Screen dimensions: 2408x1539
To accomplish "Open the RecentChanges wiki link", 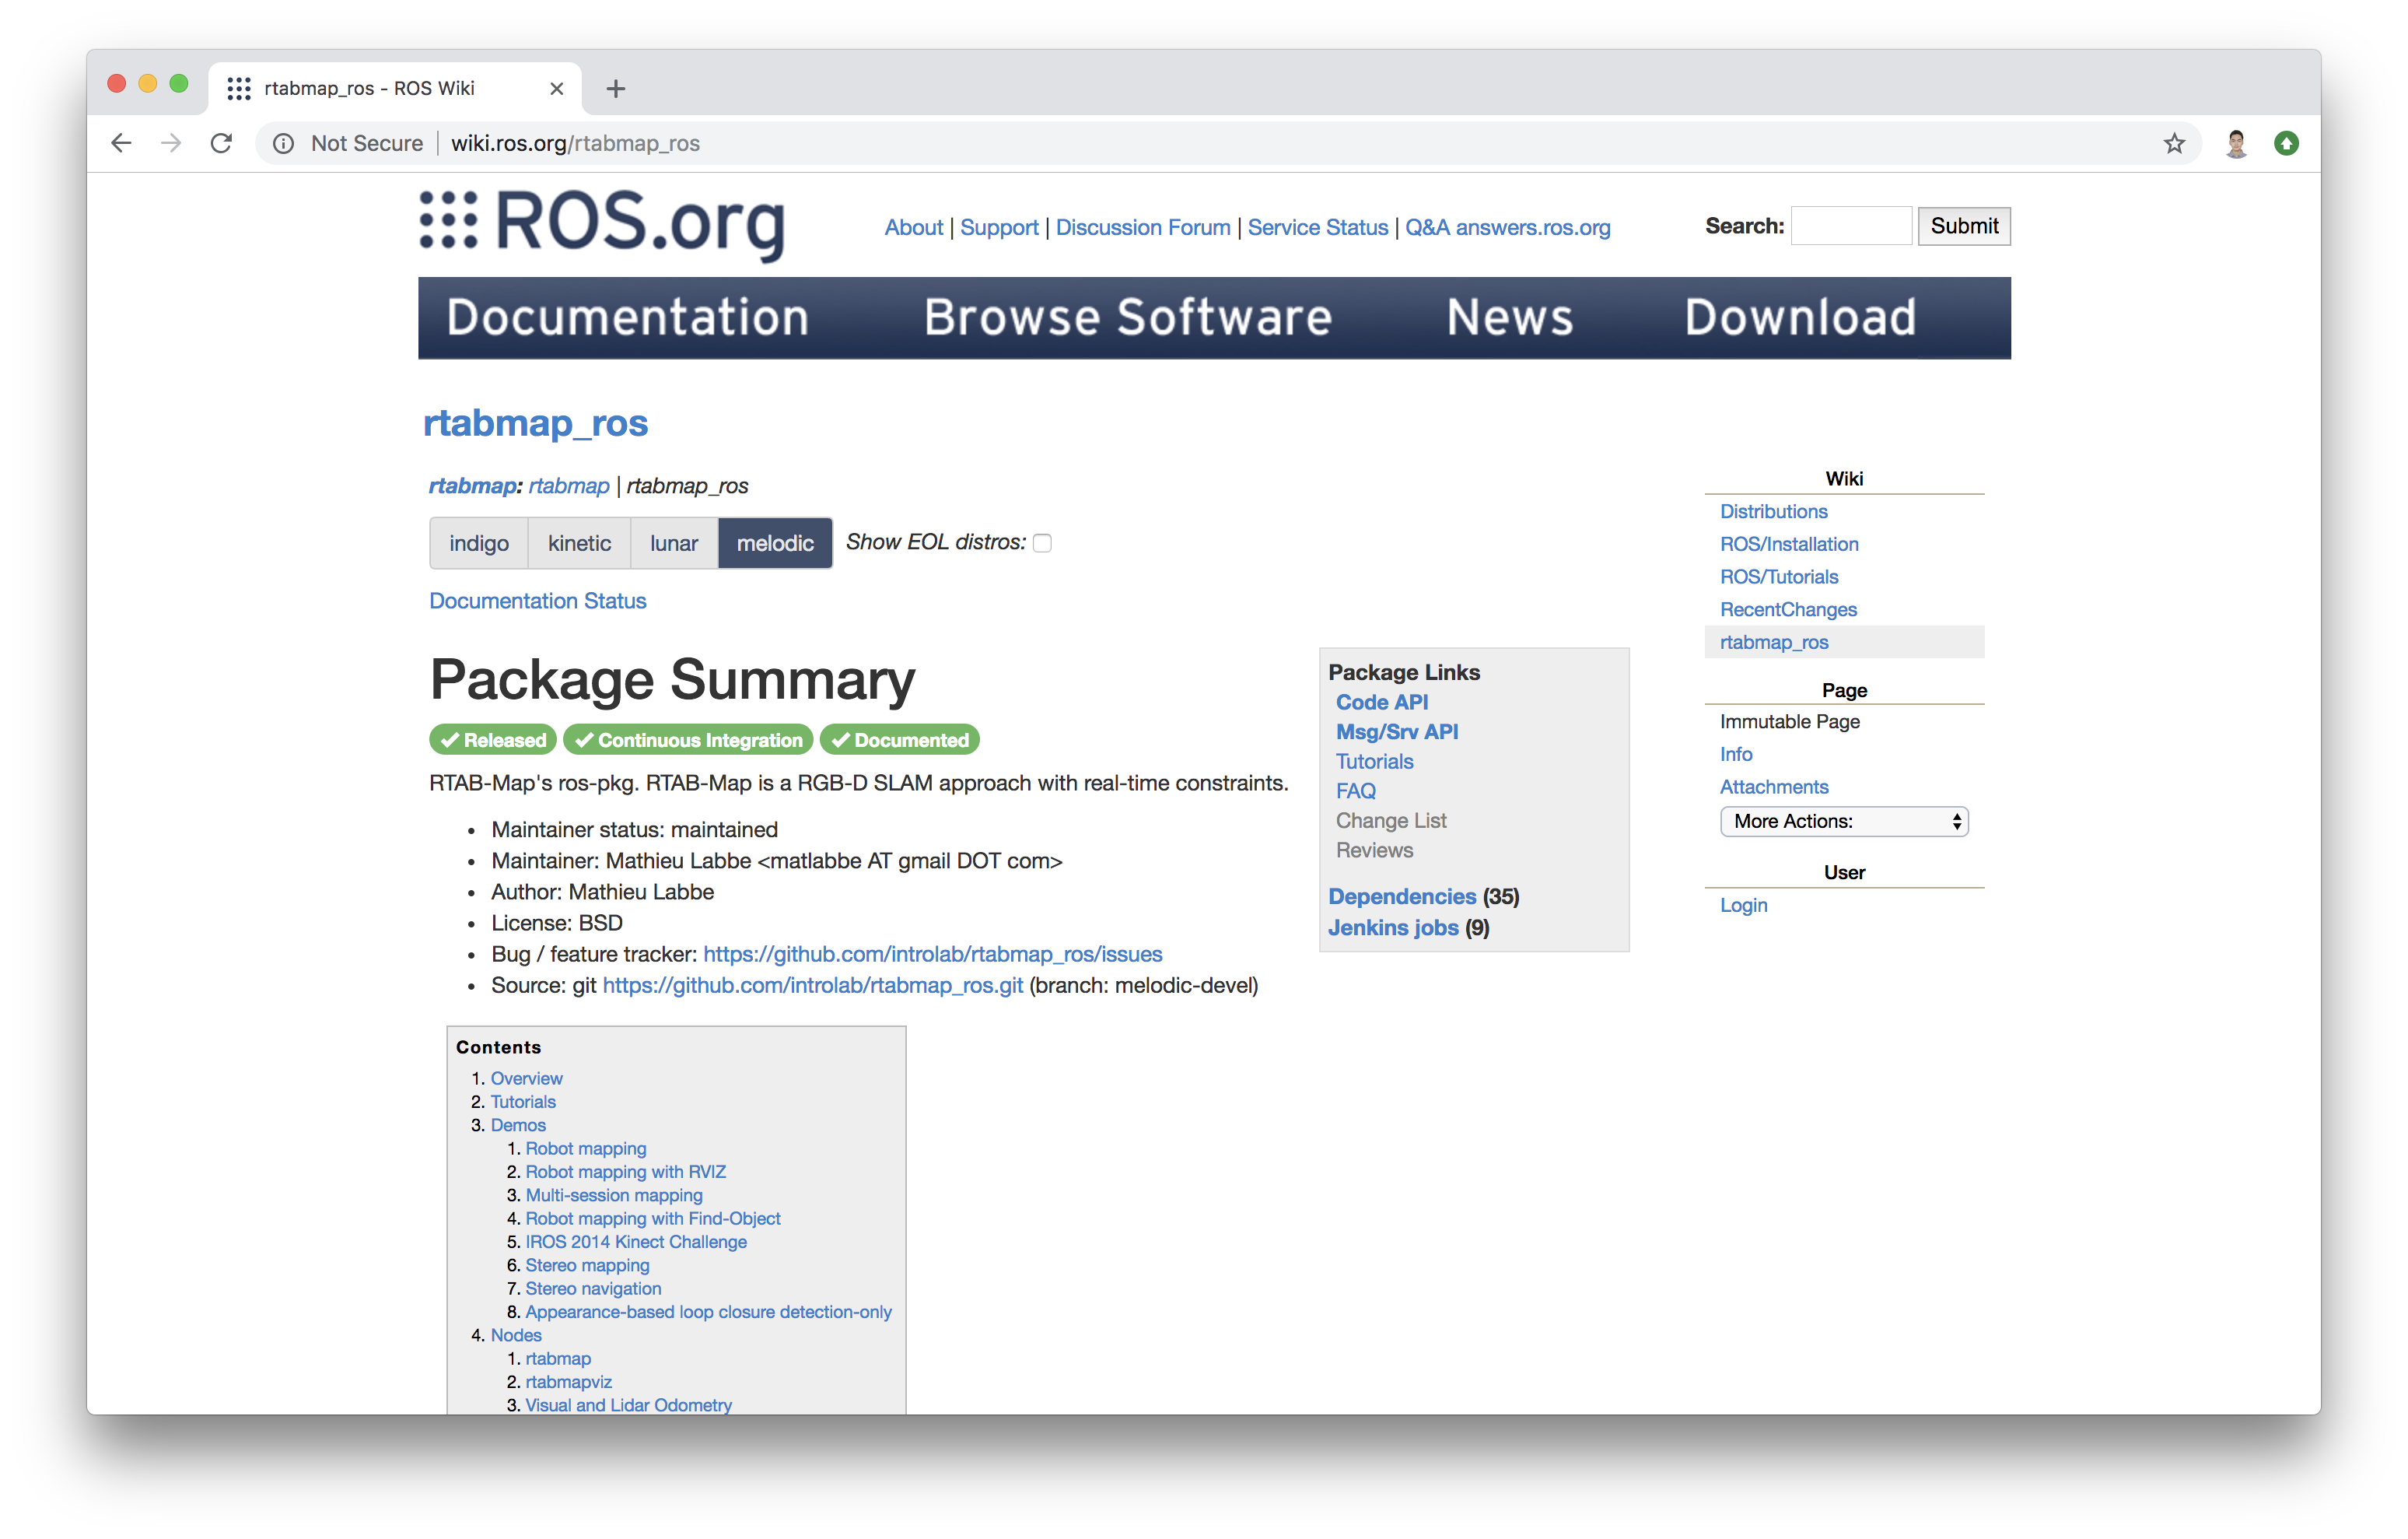I will tap(1788, 609).
